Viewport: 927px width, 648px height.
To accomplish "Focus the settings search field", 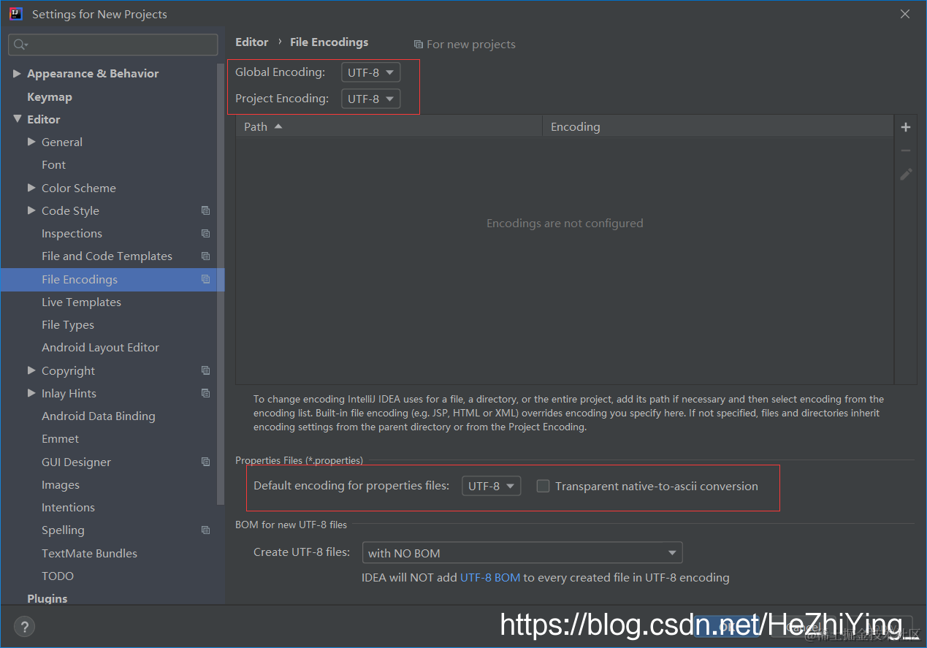I will tap(113, 45).
